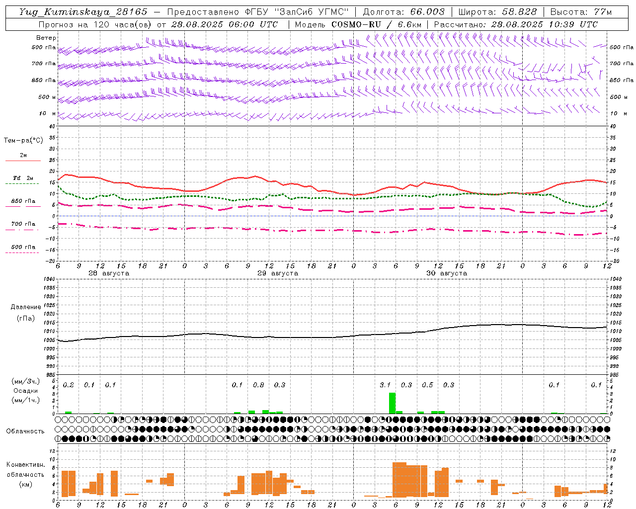The height and width of the screenshot is (509, 636).
Task: Click the Облачность panel label
Action: pyautogui.click(x=25, y=431)
